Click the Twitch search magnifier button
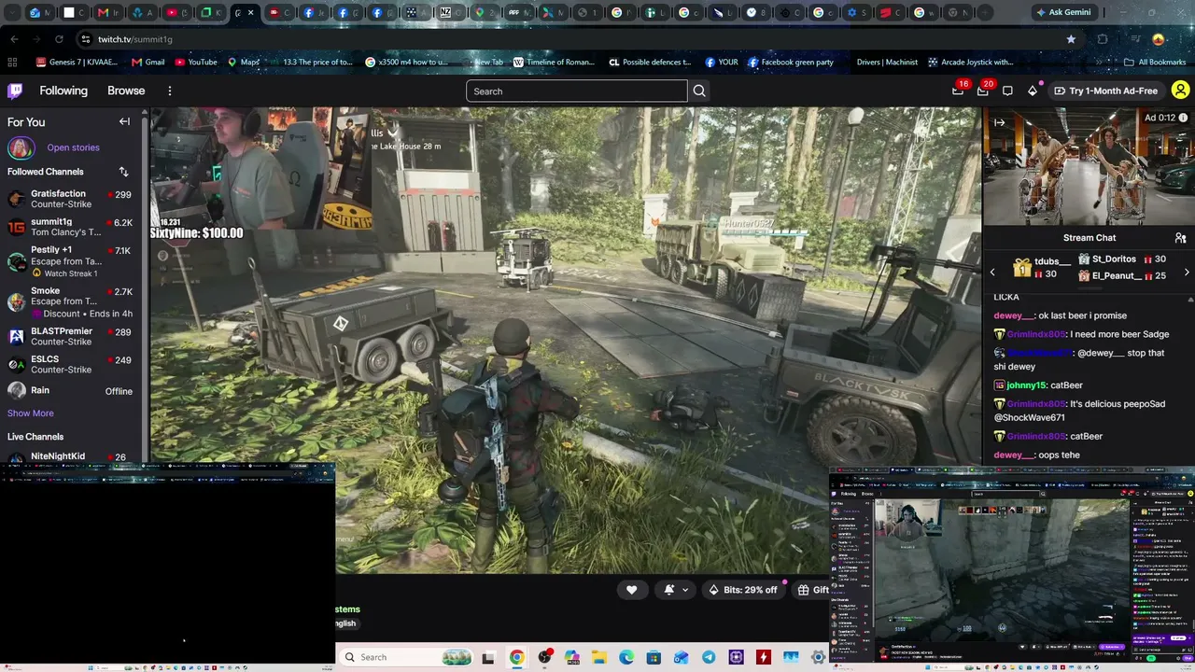The width and height of the screenshot is (1195, 672). pos(699,91)
